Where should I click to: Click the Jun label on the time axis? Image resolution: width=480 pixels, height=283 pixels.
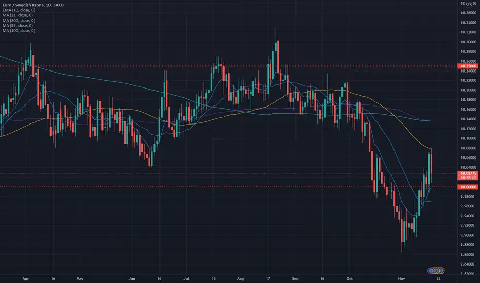click(132, 279)
